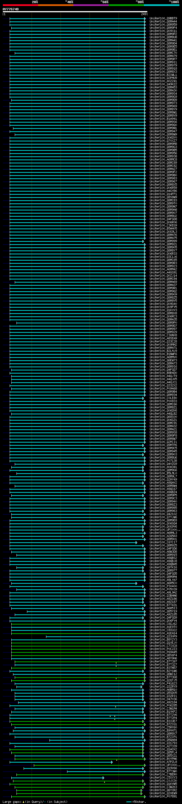This screenshot has height=804, width=182.
Task: Select hit label UniRef100_A9QAV2
Action: pyautogui.click(x=163, y=483)
